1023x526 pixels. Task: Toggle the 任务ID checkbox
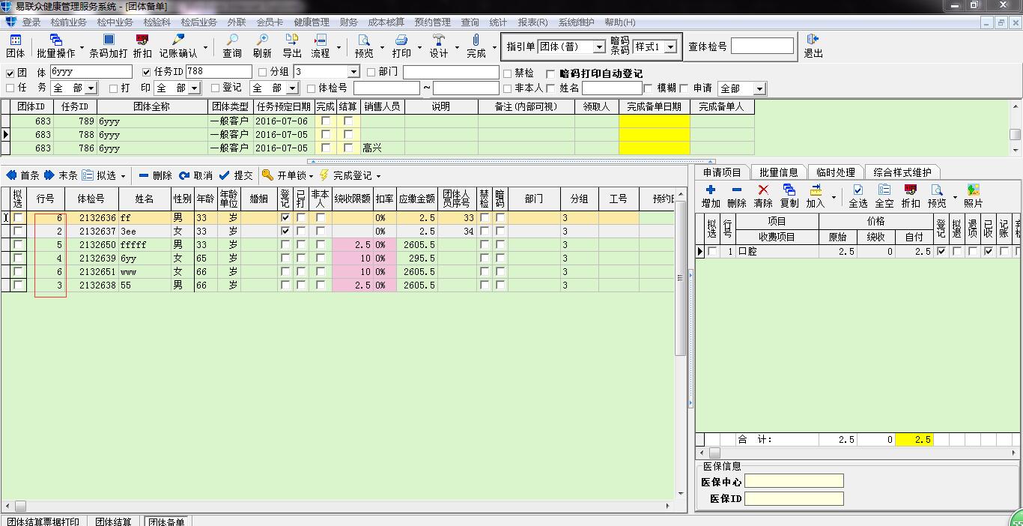[x=147, y=73]
